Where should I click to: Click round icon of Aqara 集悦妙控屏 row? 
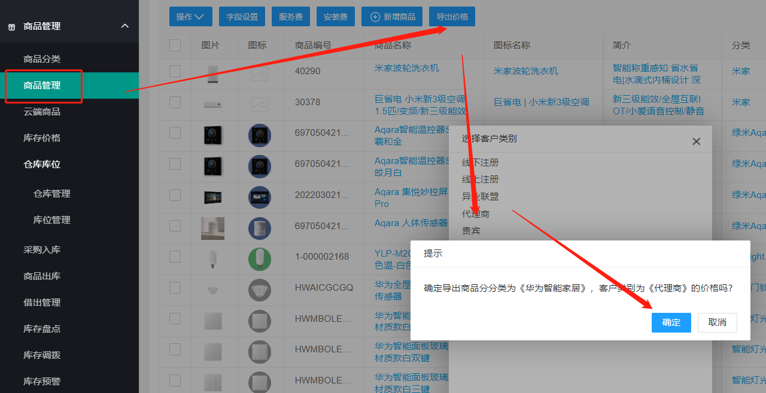(x=260, y=197)
